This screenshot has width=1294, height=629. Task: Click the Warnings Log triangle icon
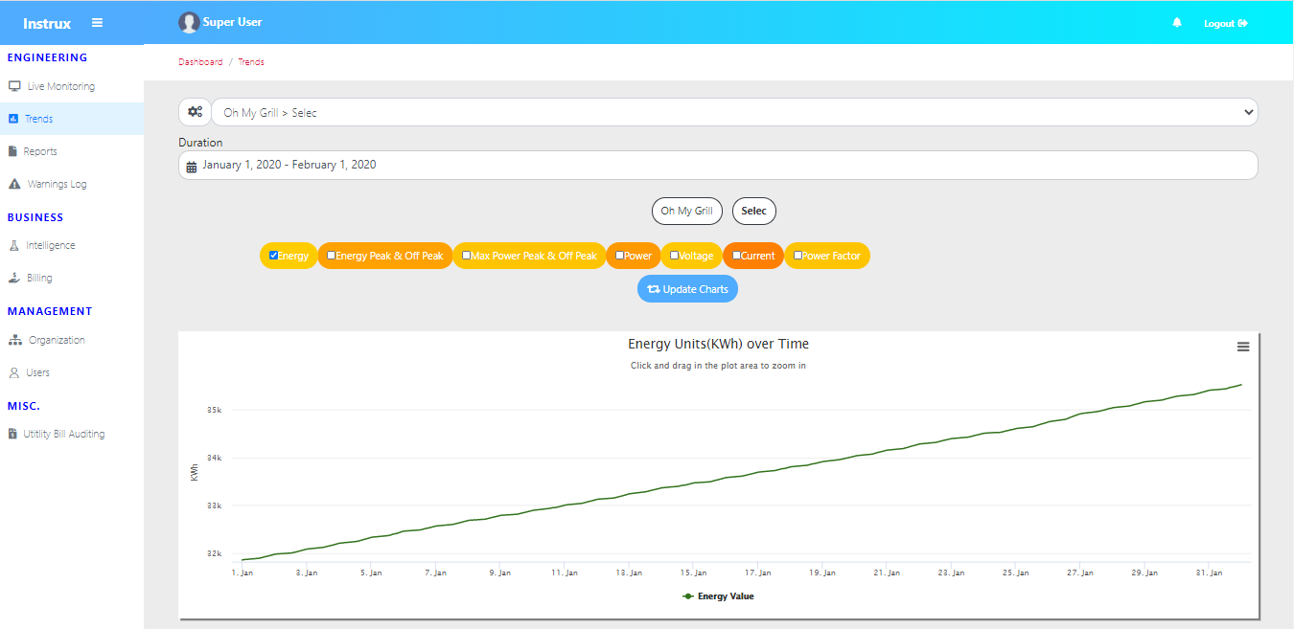(x=14, y=184)
